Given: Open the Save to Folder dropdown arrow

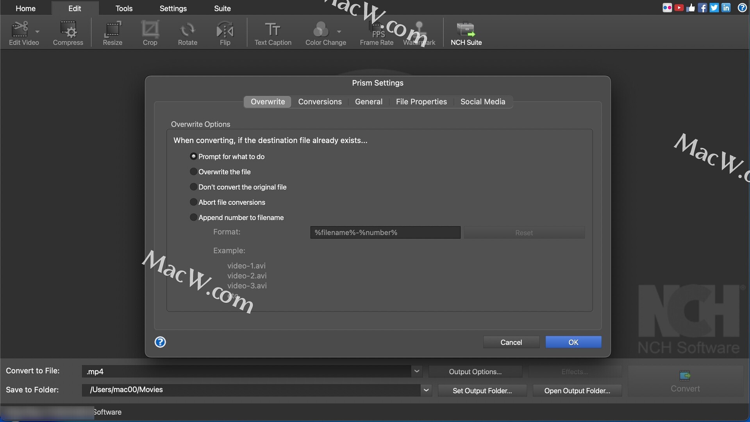Looking at the screenshot, I should (x=426, y=390).
